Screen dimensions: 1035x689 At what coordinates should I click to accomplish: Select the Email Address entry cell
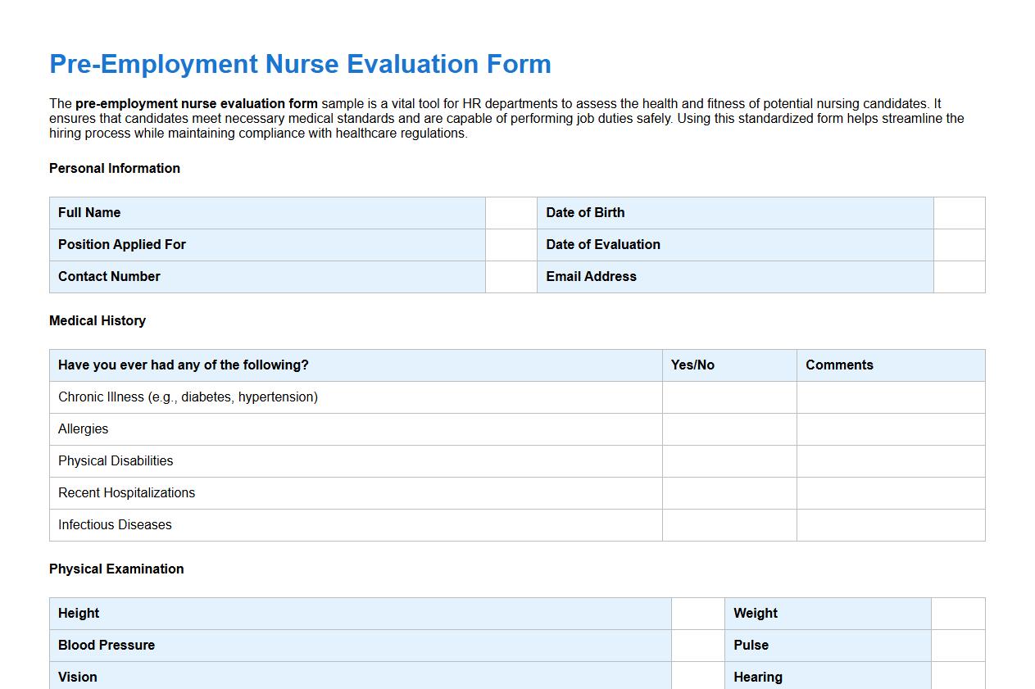pos(957,276)
